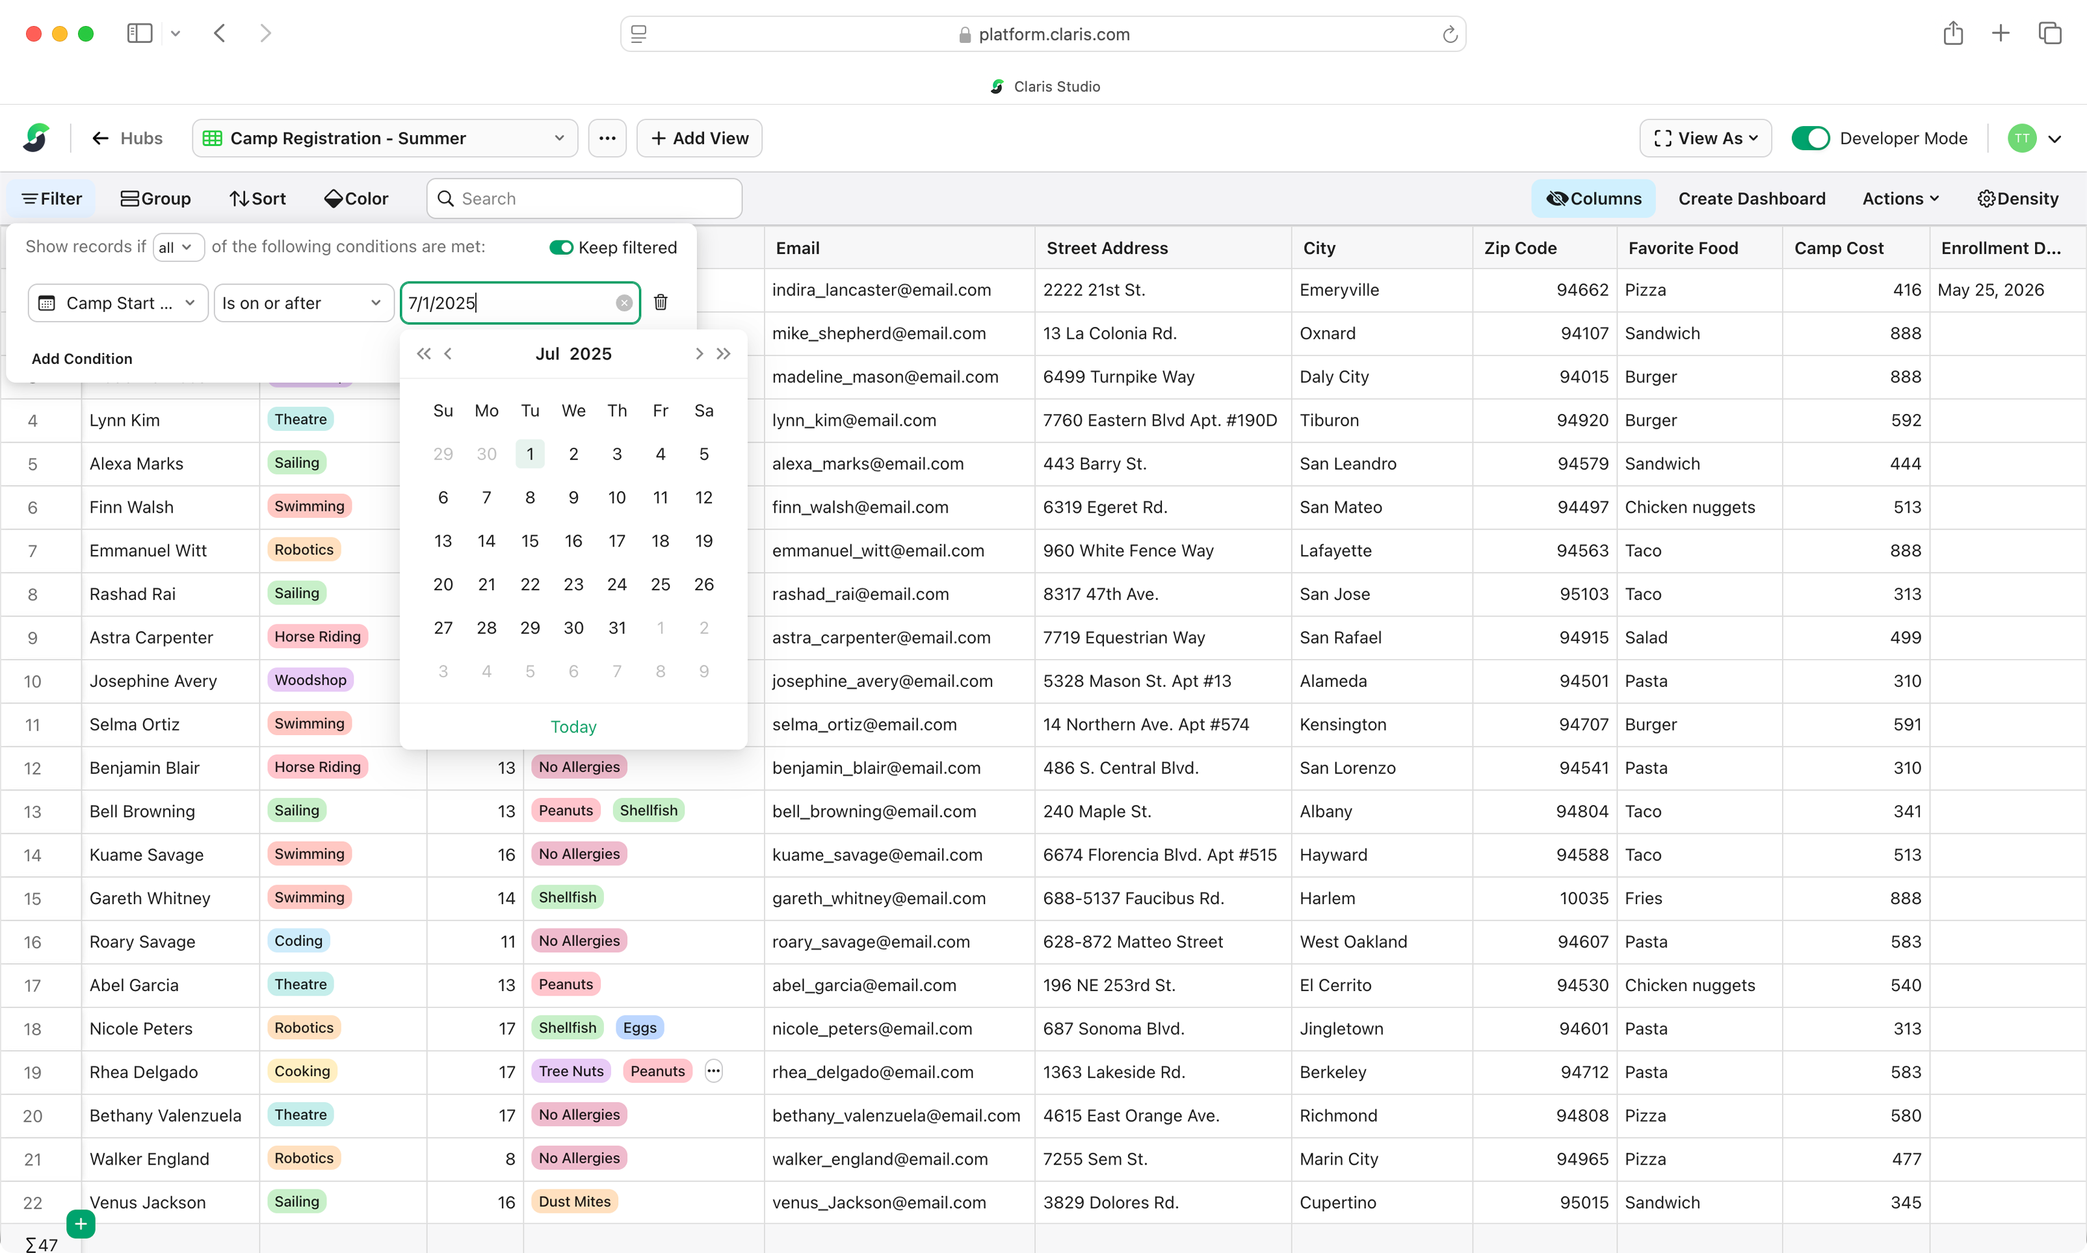Open the Group menu

(x=155, y=198)
